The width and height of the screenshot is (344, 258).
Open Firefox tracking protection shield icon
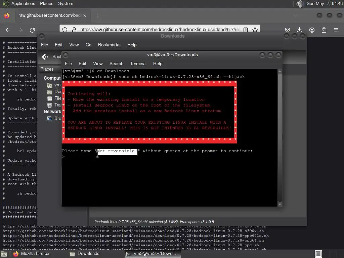click(x=65, y=30)
